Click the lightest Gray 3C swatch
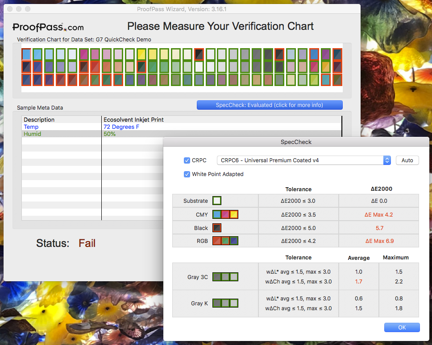Screen dimensions: 432x345 (x=234, y=277)
